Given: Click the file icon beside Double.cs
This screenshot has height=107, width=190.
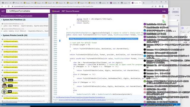Looking at the screenshot, I should point(2,70).
